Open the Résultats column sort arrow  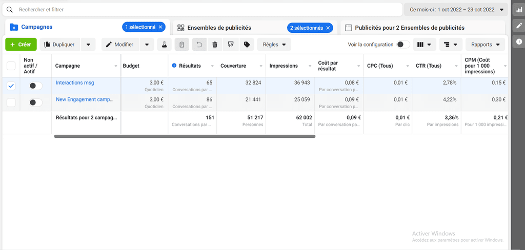click(x=212, y=66)
